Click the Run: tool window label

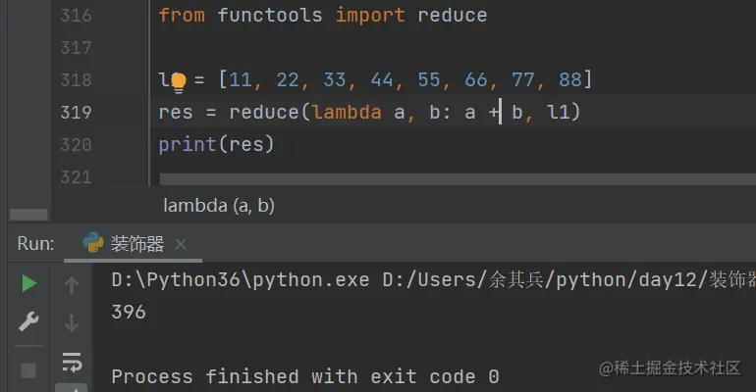point(36,244)
